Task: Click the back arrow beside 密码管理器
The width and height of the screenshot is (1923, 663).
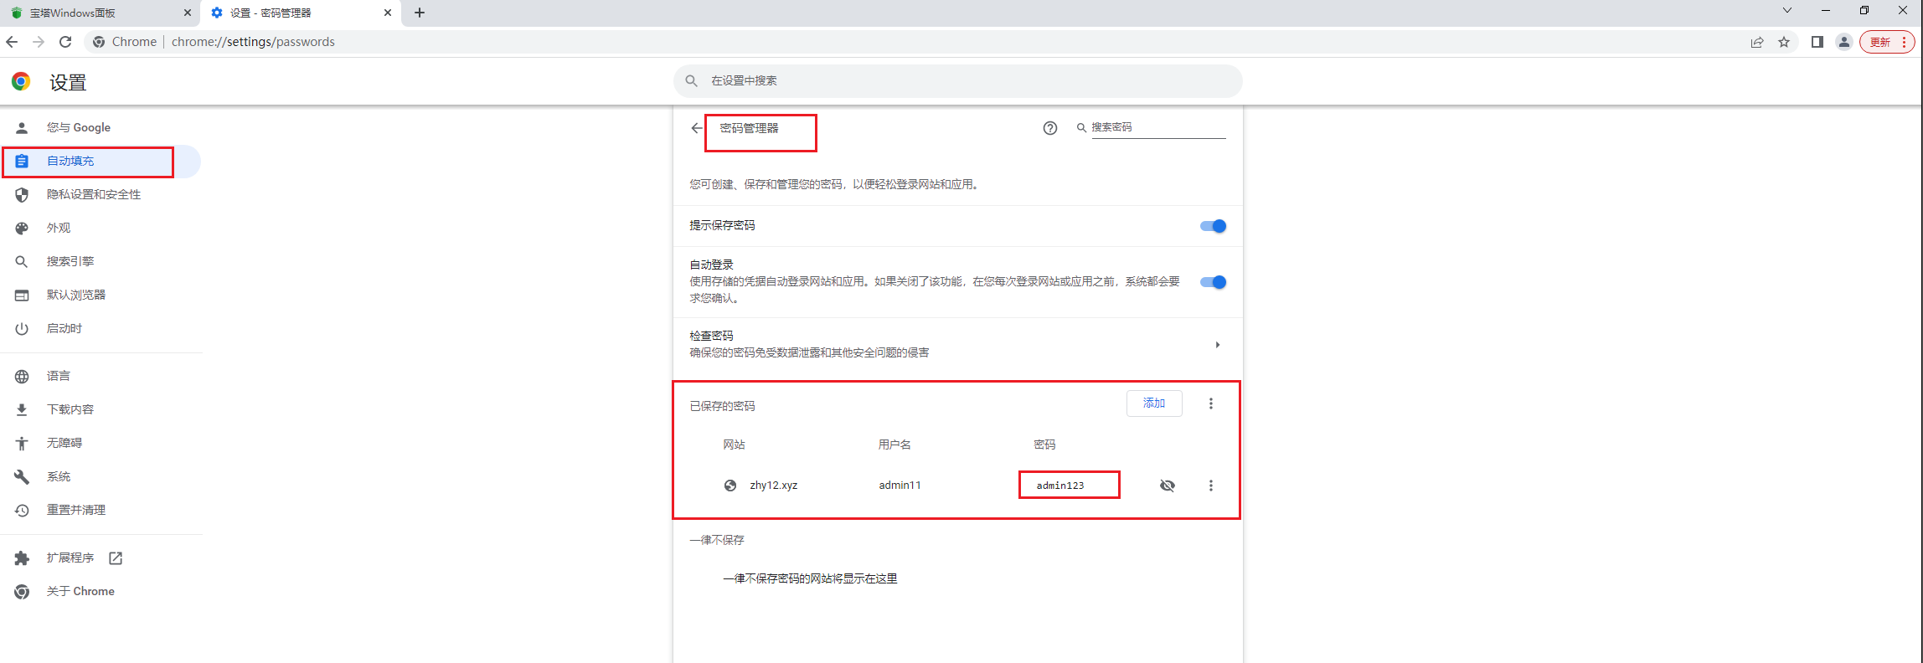Action: (696, 128)
